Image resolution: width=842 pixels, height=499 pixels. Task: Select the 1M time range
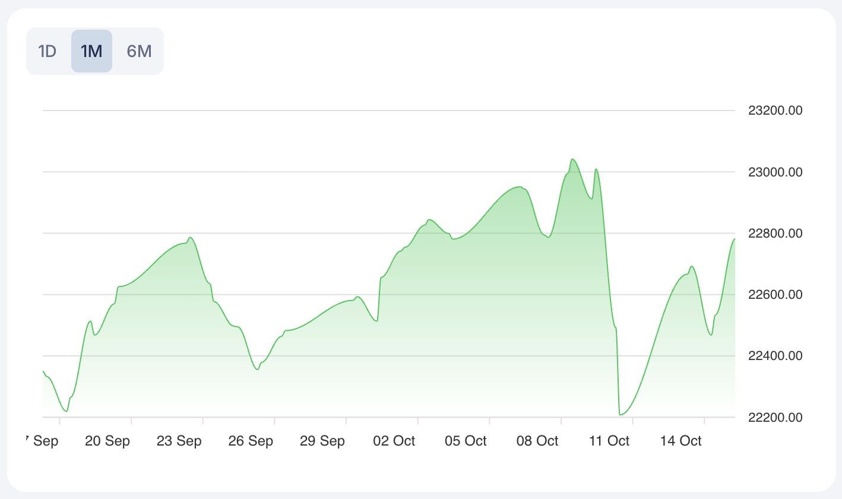(91, 51)
